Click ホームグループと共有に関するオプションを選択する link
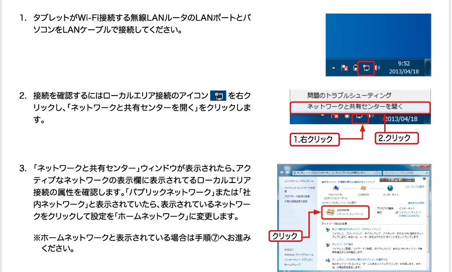Viewport: 452px width, 272px height. (x=360, y=259)
